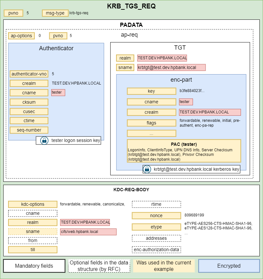Select the Authenticator heading
Viewport: 263px width, 279px height.
click(x=56, y=48)
